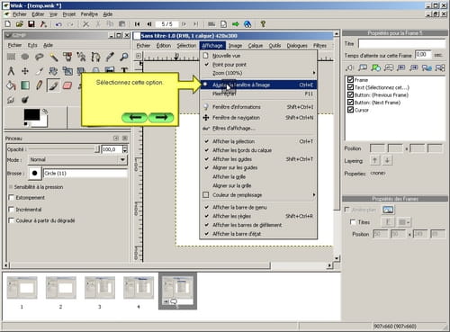Click the green Render arrow icon

click(x=236, y=24)
